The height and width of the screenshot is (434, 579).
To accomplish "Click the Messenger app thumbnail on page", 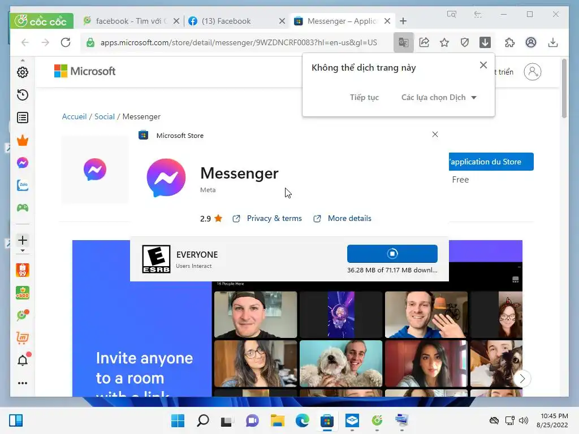I will click(95, 170).
